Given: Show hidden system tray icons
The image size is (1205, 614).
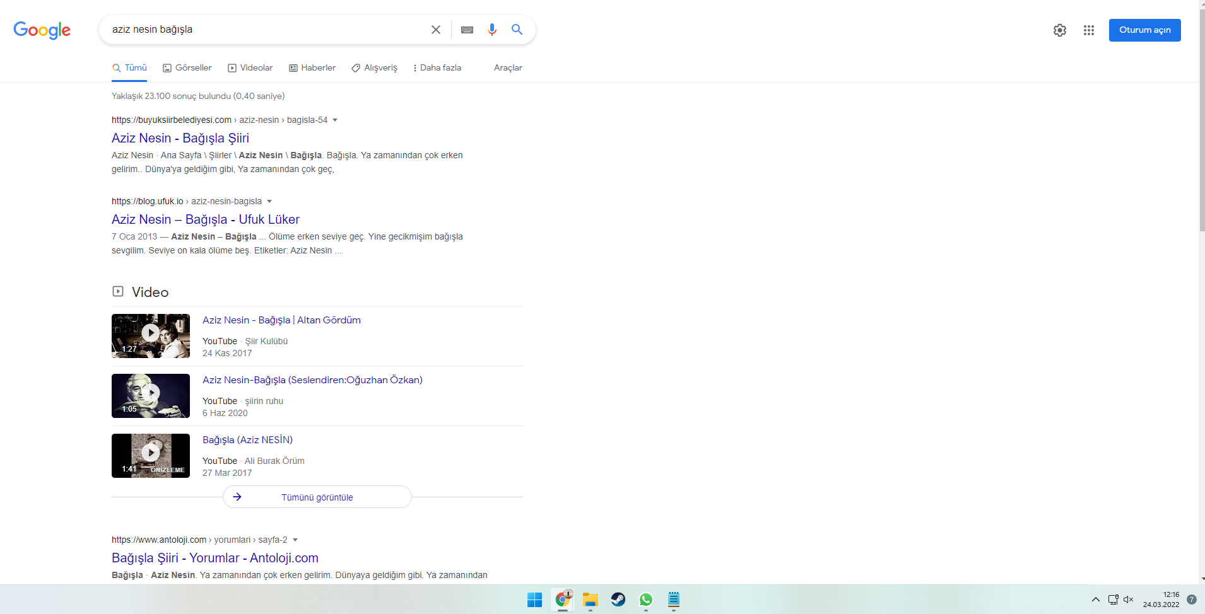Looking at the screenshot, I should coord(1096,600).
